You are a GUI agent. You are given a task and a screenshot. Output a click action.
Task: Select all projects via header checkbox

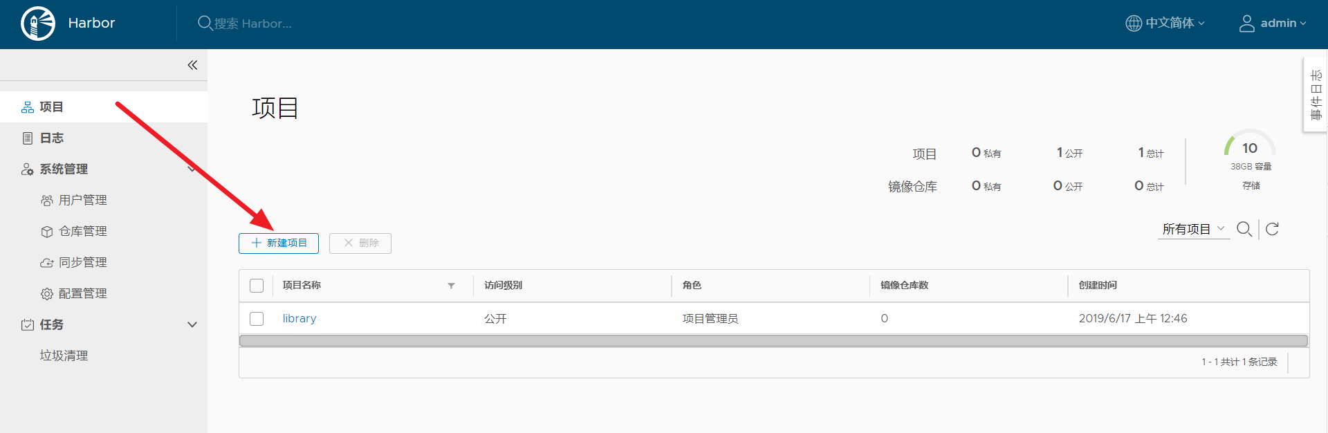pyautogui.click(x=257, y=286)
